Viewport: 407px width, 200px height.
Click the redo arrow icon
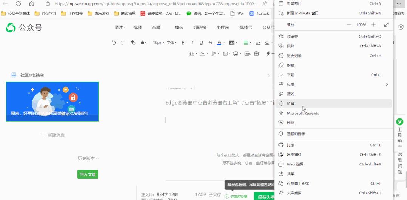123,43
